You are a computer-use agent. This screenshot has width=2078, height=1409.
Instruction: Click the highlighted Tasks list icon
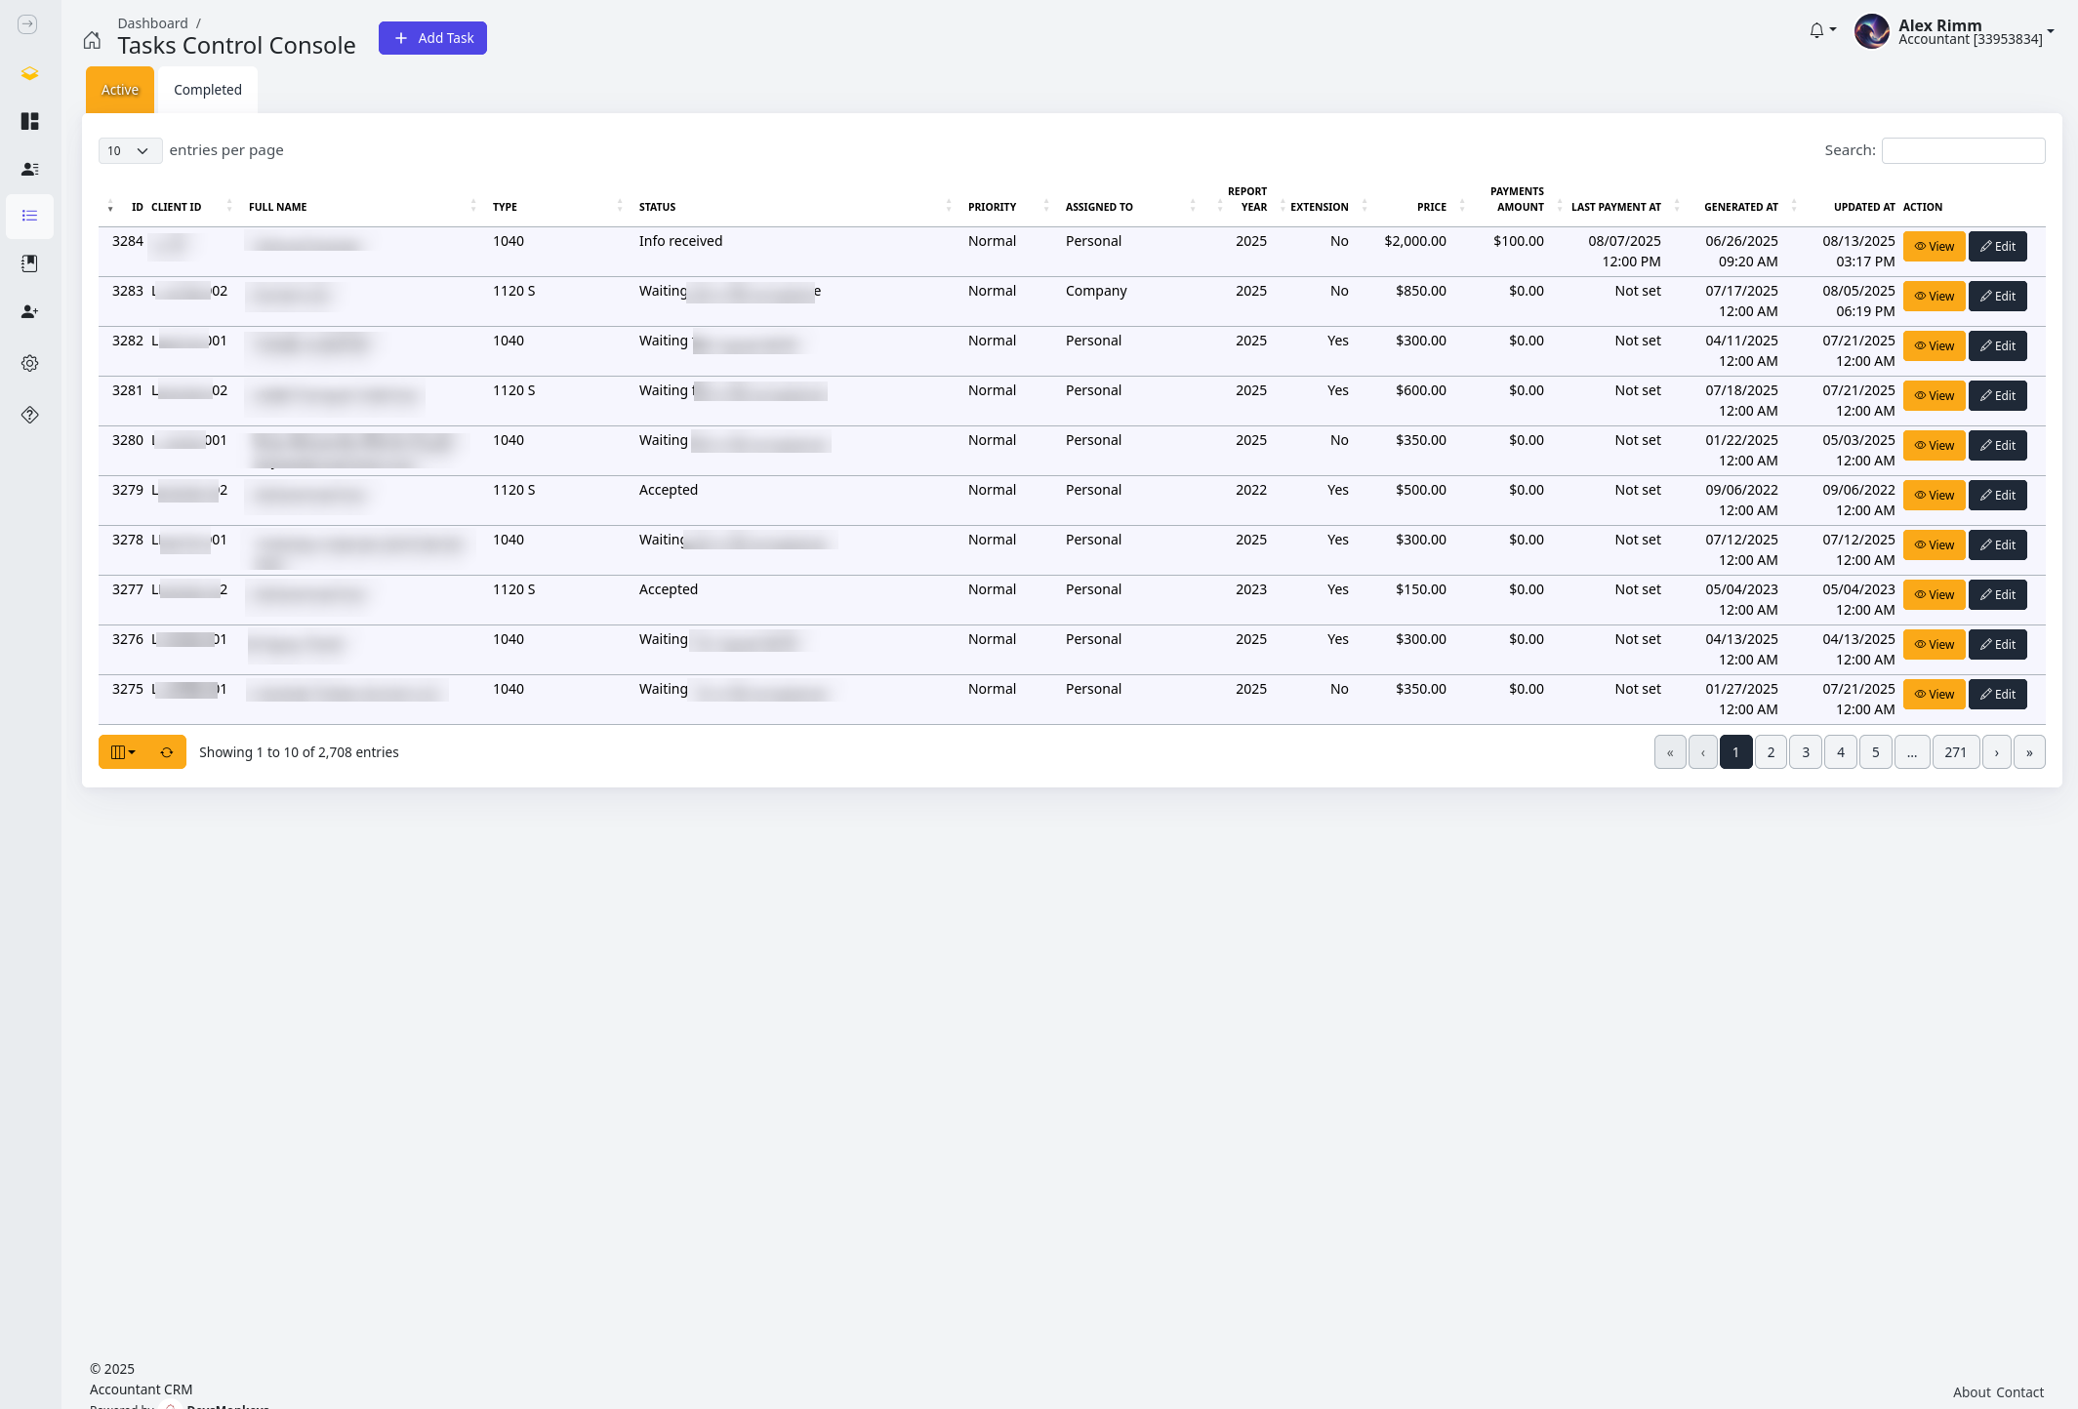pyautogui.click(x=29, y=216)
